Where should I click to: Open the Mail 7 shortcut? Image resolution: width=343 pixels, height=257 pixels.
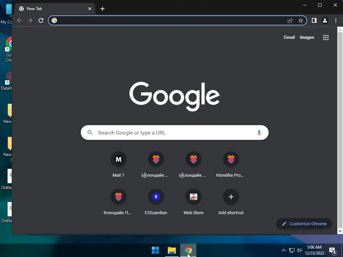118,164
